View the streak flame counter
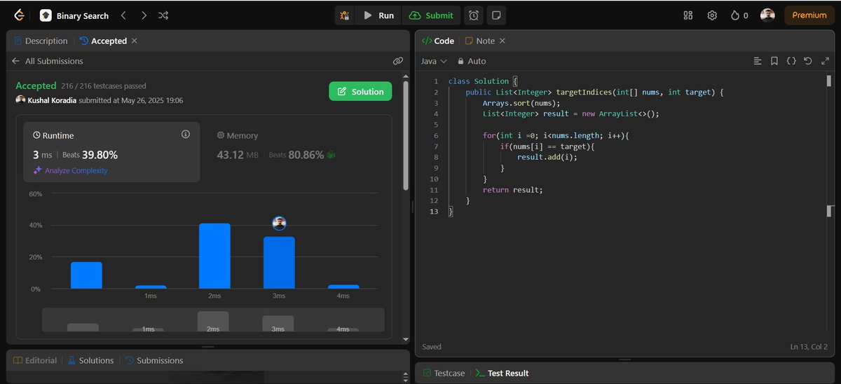This screenshot has height=384, width=841. pos(739,15)
